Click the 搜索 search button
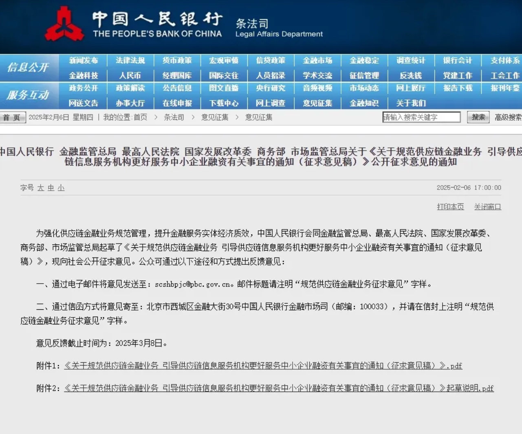 [477, 117]
